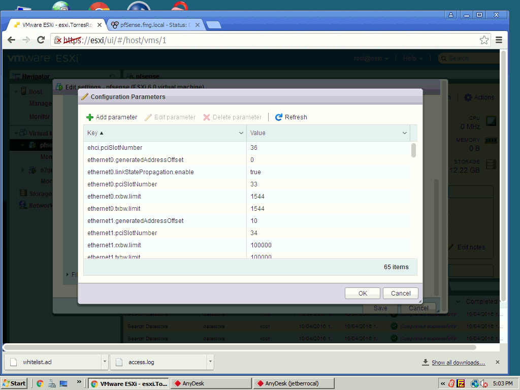Open Chrome user profile icon

(451, 15)
